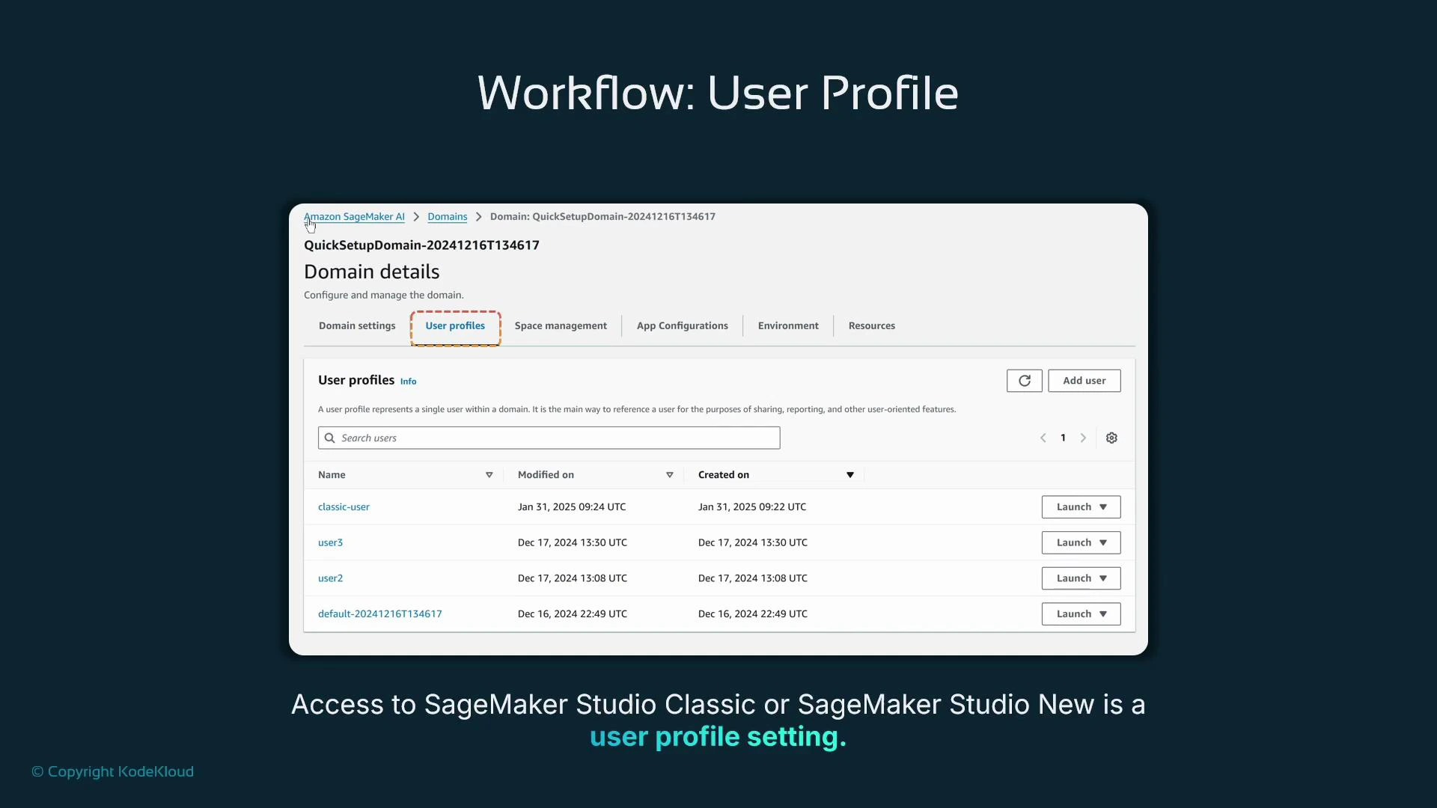Open the Environment tab
This screenshot has width=1437, height=808.
click(x=788, y=325)
